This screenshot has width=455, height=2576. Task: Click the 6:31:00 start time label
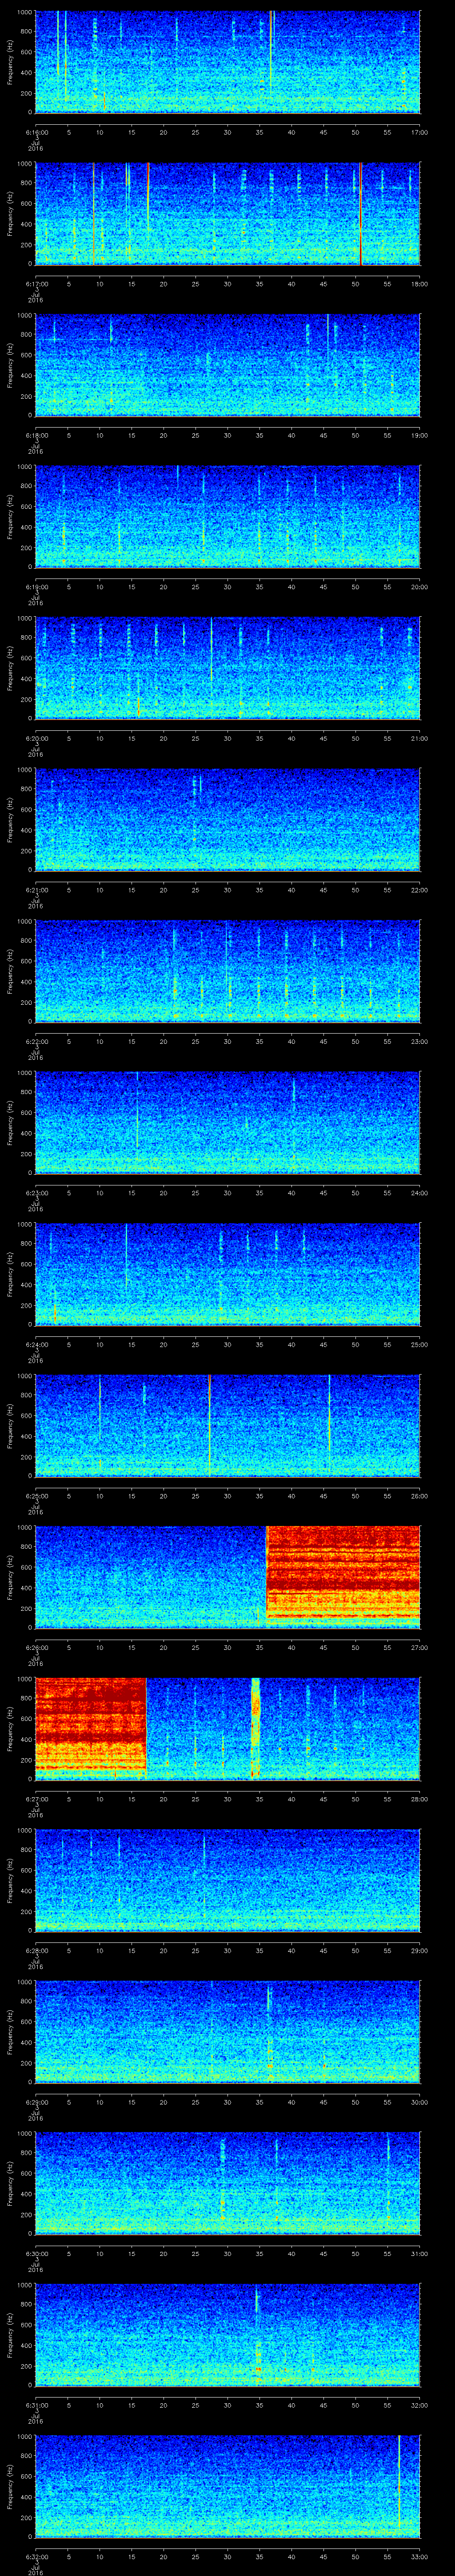(x=36, y=2405)
